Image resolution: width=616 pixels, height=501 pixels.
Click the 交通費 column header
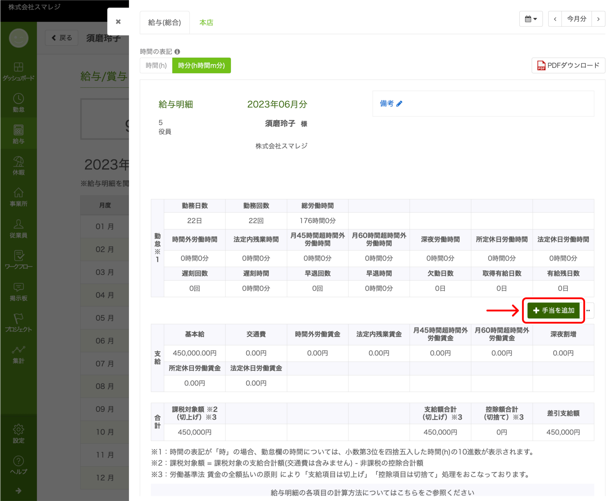tap(256, 334)
